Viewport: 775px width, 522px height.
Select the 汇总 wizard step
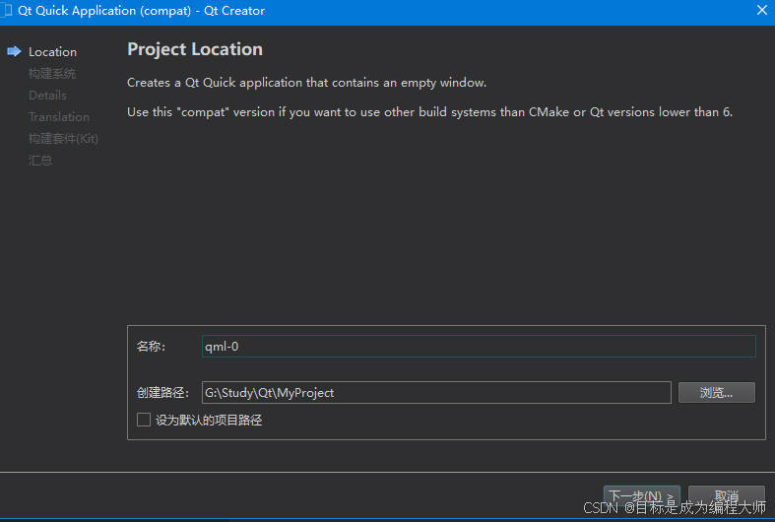tap(40, 161)
